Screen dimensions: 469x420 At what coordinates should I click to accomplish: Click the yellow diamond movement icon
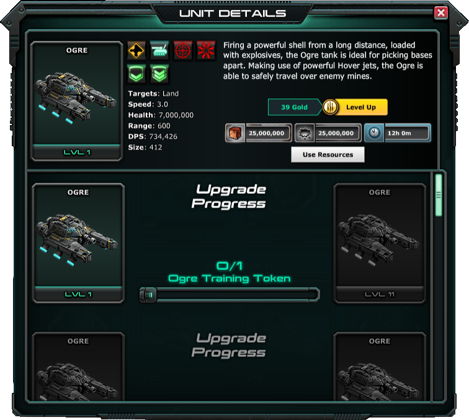(136, 50)
